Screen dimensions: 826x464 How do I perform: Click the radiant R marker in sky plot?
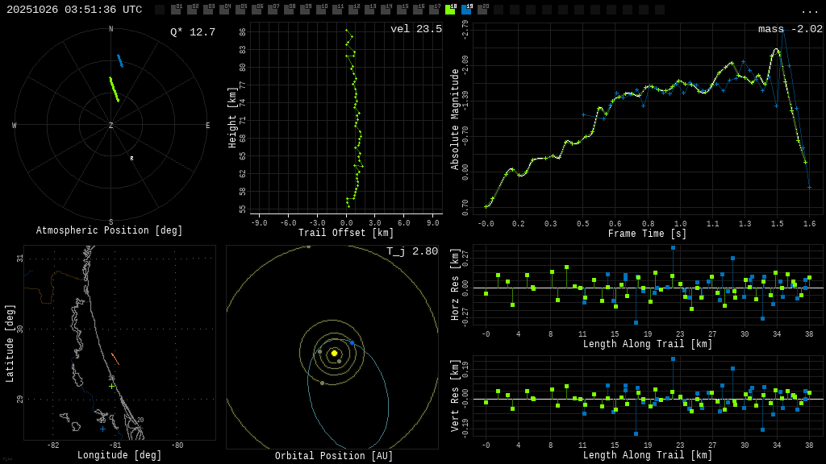click(x=131, y=159)
